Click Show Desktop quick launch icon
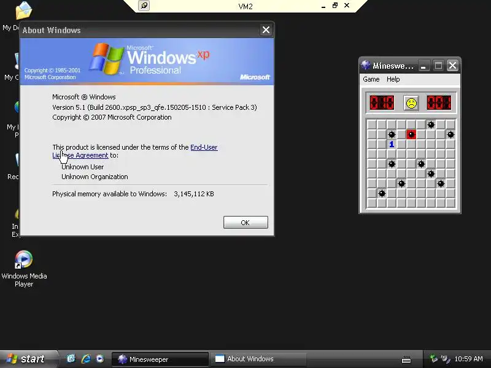The image size is (491, 368). point(71,359)
